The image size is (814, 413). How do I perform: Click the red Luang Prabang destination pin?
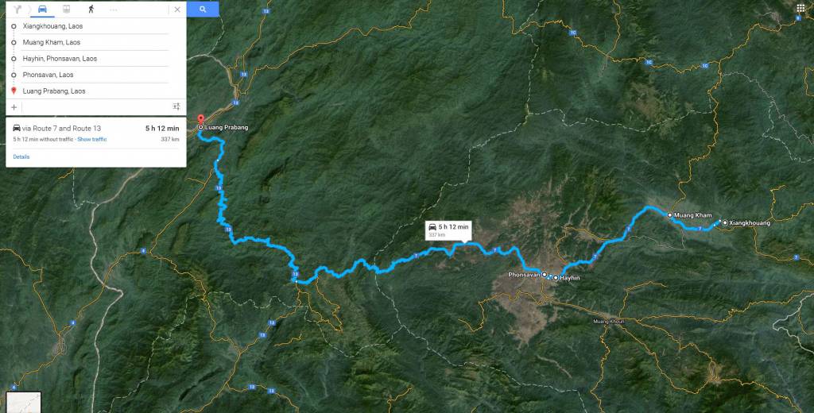201,119
